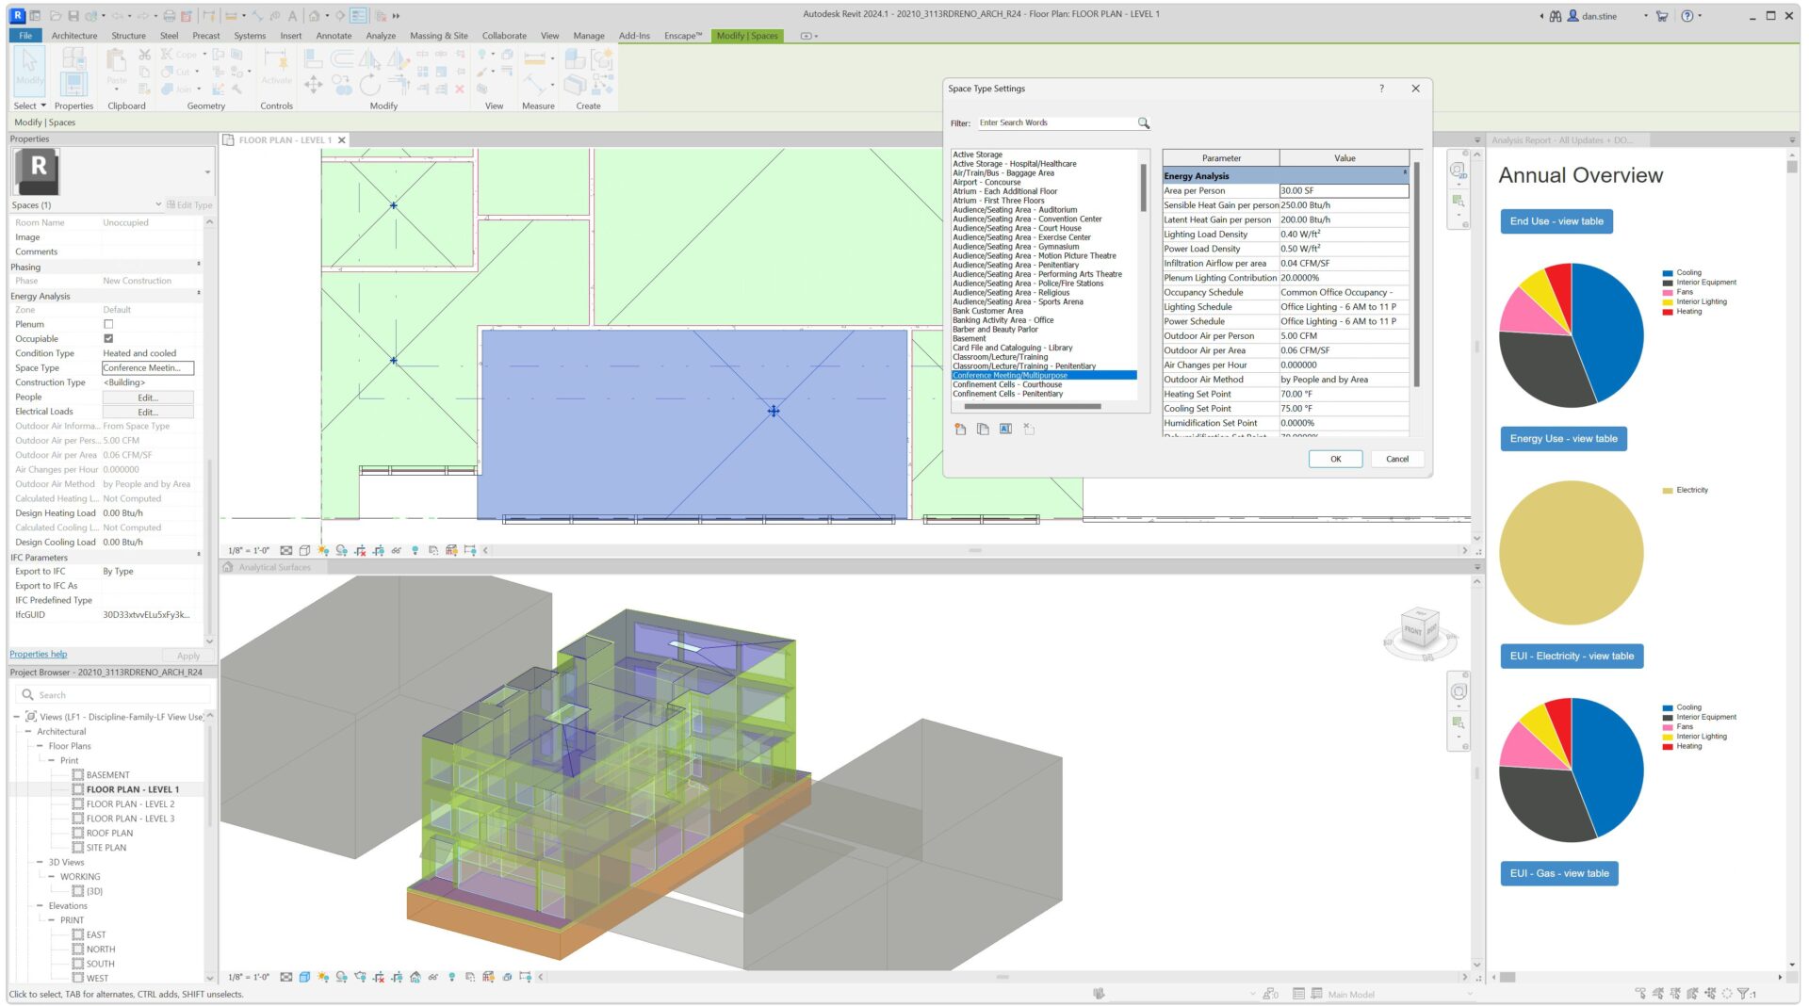Click the End Use - view table button
This screenshot has width=1809, height=1006.
[x=1556, y=221]
